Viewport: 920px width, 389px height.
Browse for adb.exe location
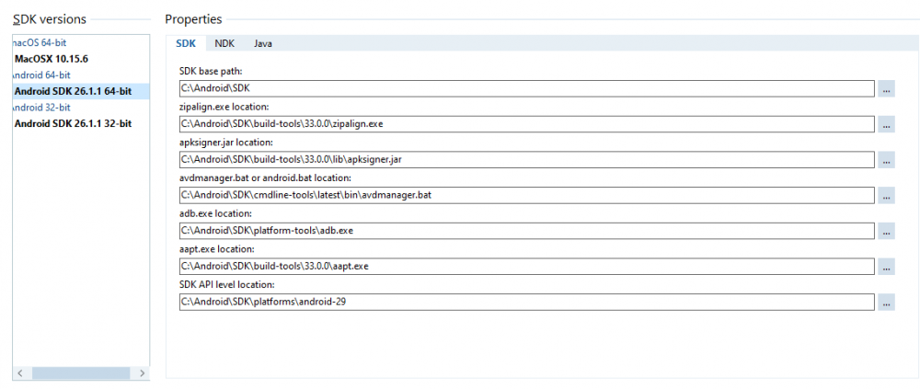(887, 231)
